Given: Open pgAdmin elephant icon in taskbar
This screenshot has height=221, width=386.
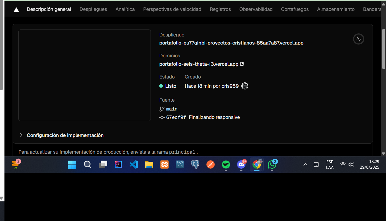Looking at the screenshot, I should point(195,165).
